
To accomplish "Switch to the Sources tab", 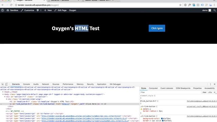I will 56,84.
